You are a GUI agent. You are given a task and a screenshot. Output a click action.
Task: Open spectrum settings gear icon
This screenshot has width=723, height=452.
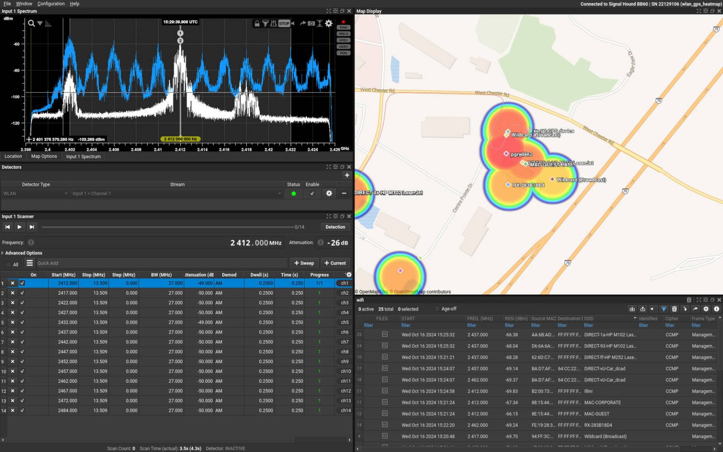click(329, 23)
